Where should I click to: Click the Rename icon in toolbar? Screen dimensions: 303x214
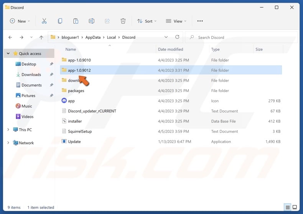tap(91, 21)
